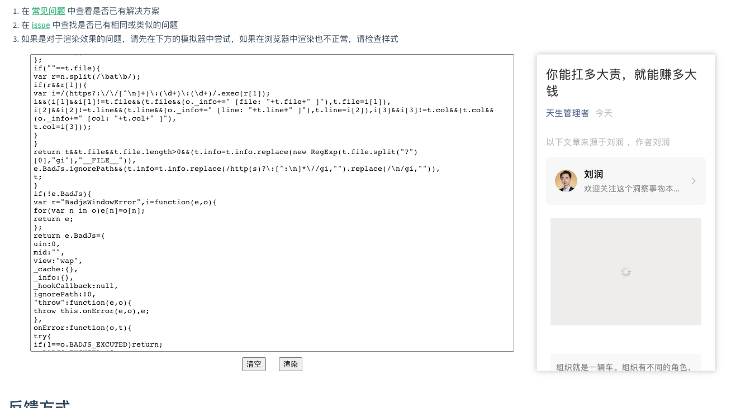Viewport: 736px width, 408px height.
Task: Click 以下文章来源于刘润 source text
Action: [607, 142]
